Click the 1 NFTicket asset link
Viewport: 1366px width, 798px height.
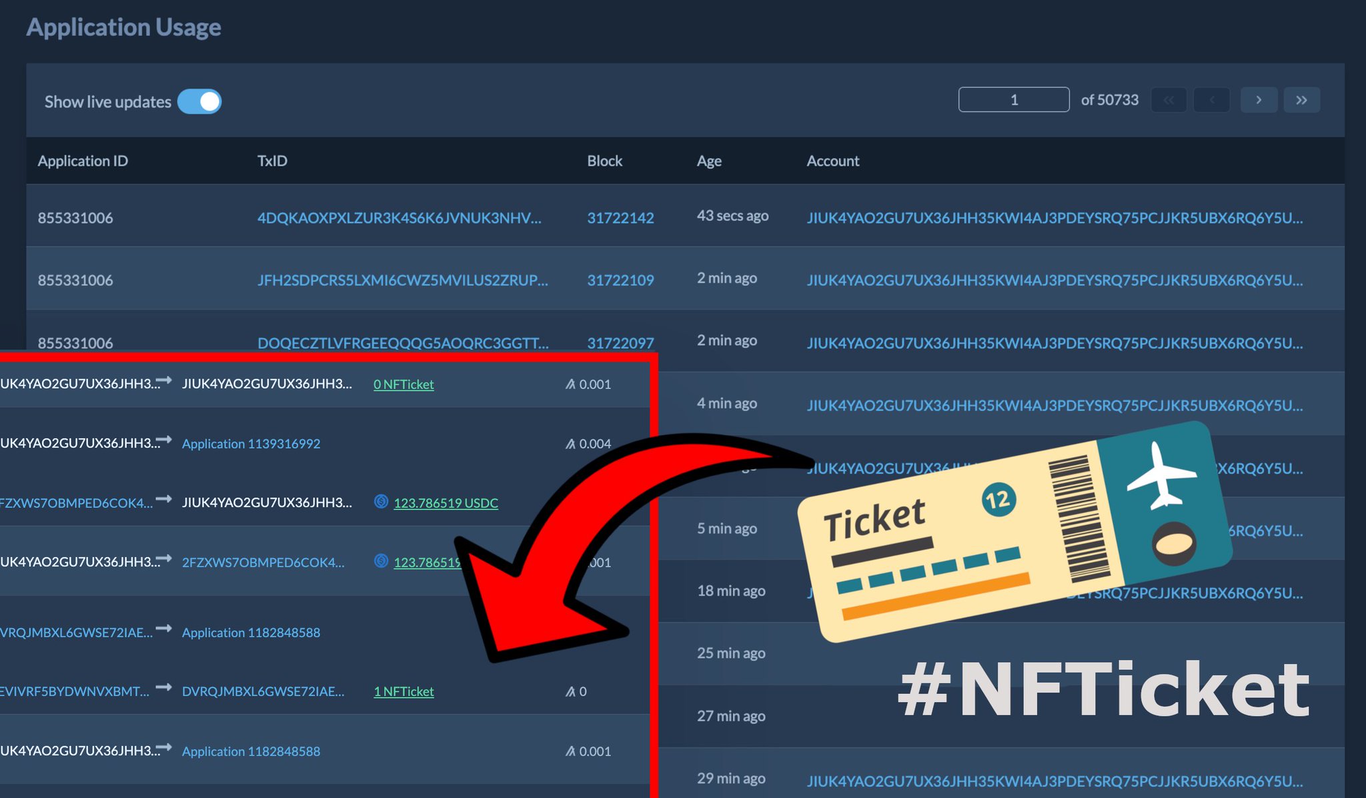click(404, 692)
